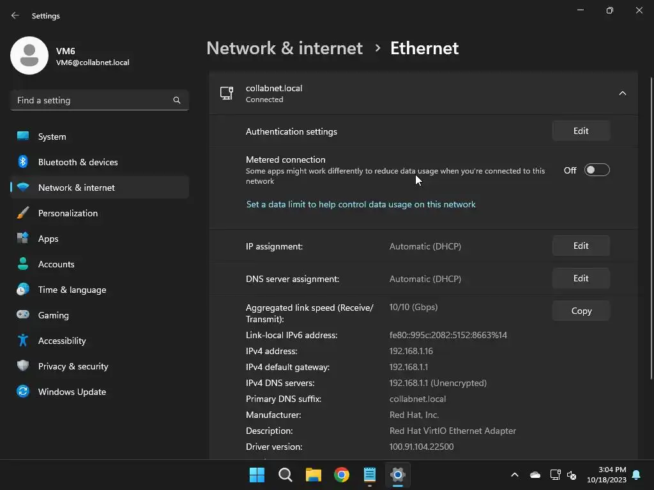
Task: Click the Find a setting search box
Action: coord(93,100)
